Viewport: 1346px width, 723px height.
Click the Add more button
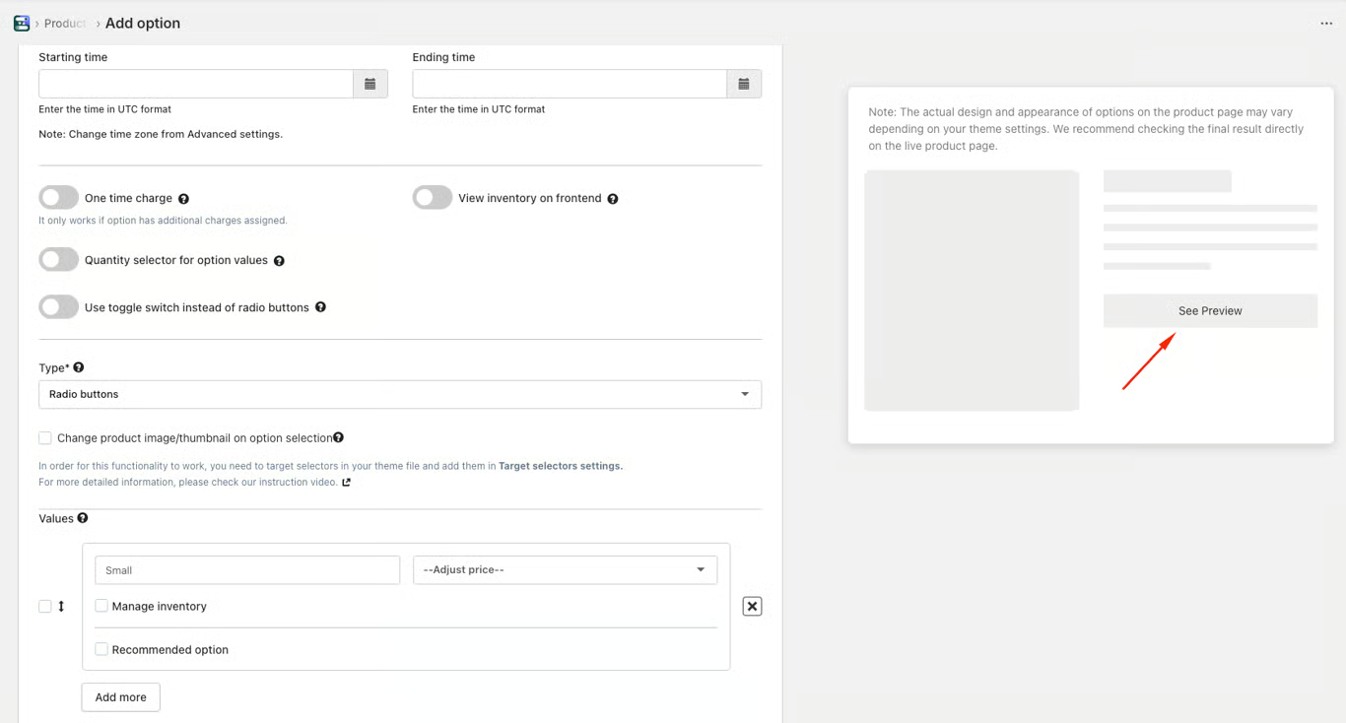tap(121, 697)
